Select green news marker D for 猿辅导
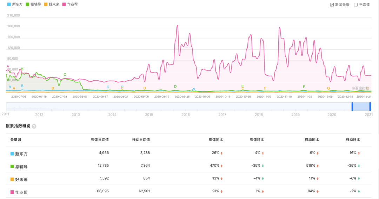The image size is (379, 199). 175,86
